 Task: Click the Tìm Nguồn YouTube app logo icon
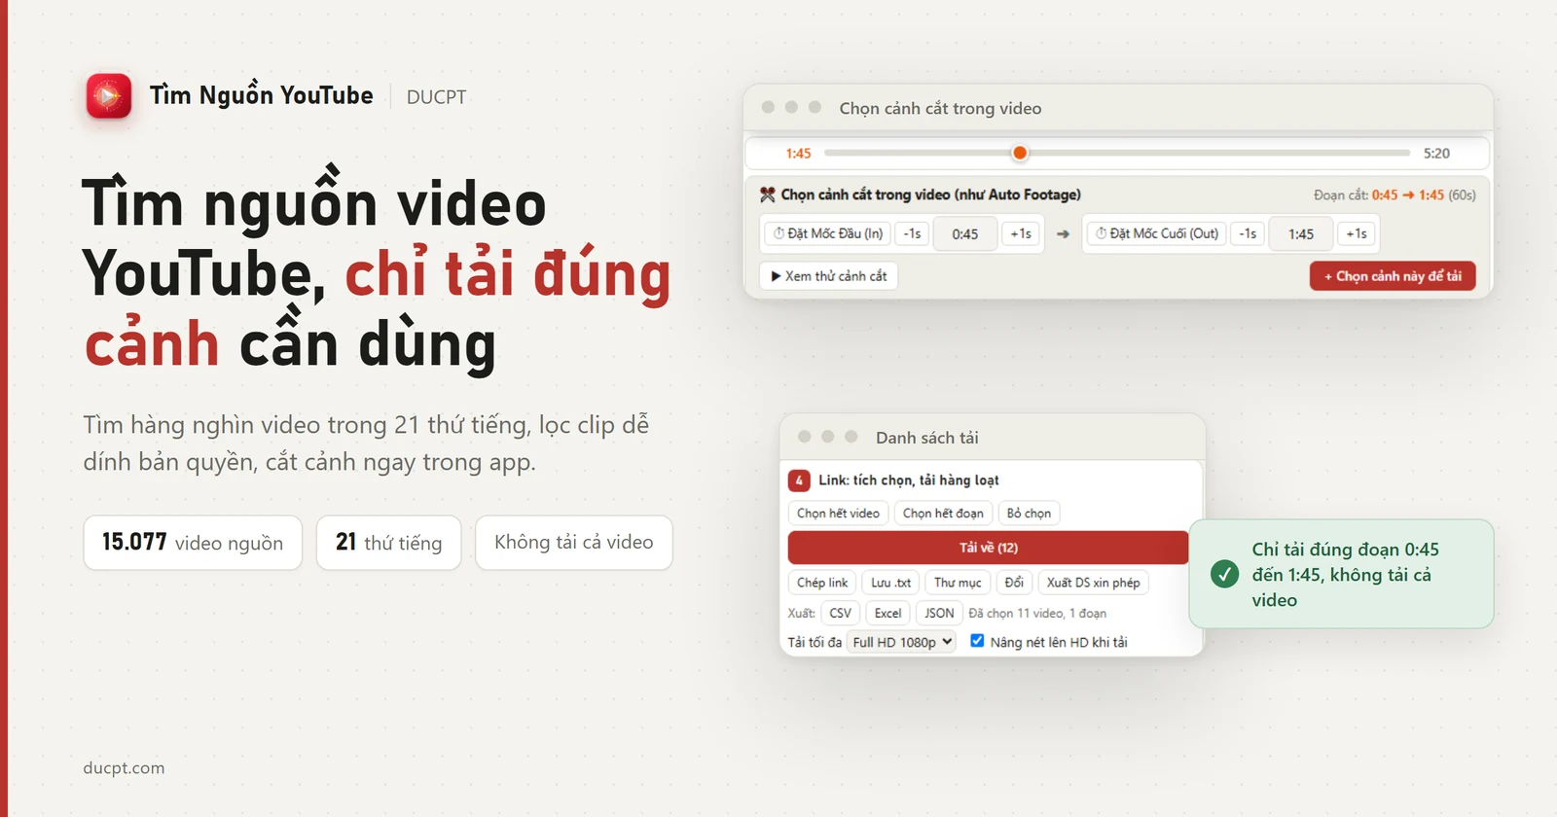click(x=109, y=96)
